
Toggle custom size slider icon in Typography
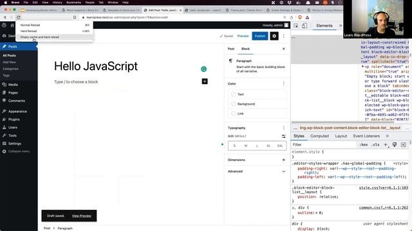(283, 136)
